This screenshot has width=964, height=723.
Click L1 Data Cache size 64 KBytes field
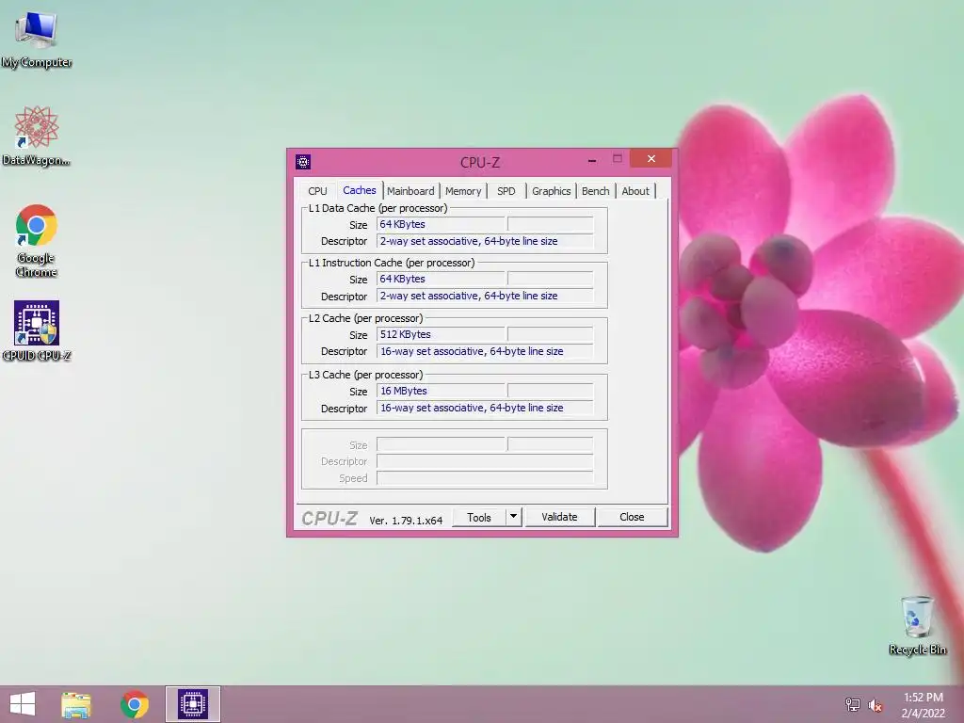click(441, 224)
